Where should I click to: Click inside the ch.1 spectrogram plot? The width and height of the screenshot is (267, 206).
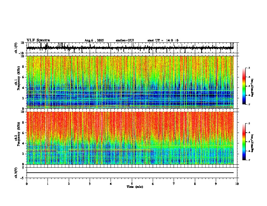point(130,82)
